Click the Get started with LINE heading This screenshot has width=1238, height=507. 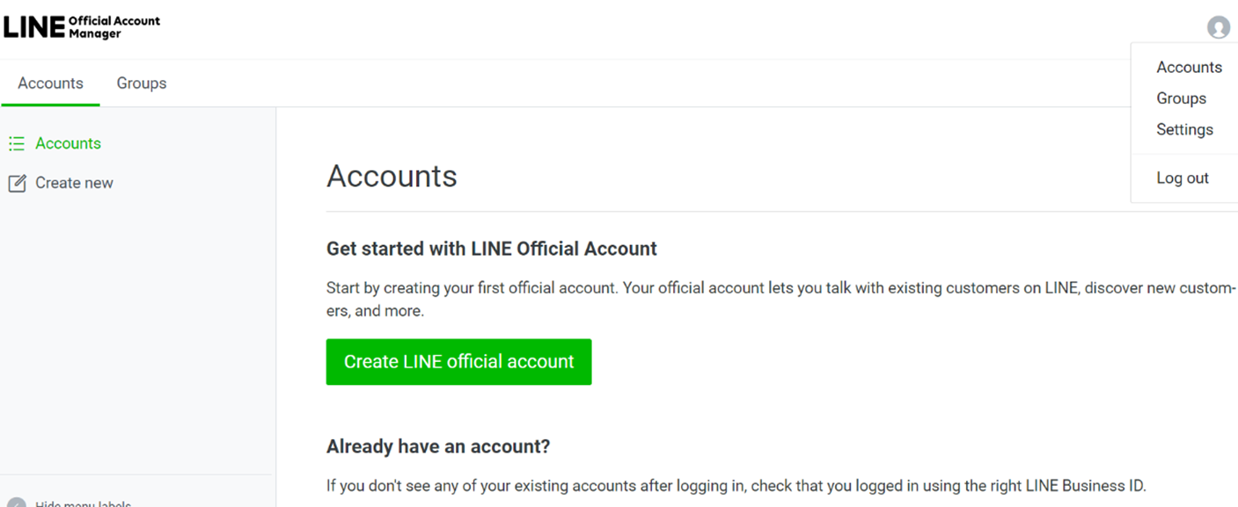click(491, 249)
